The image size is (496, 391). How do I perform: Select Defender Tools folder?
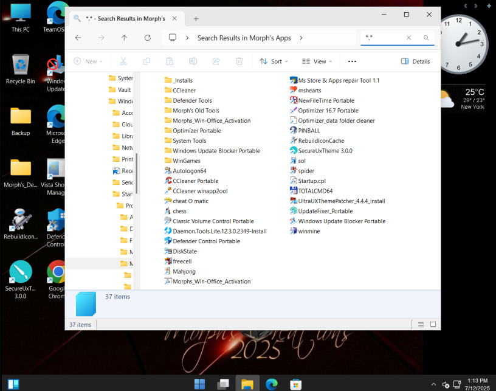point(188,100)
